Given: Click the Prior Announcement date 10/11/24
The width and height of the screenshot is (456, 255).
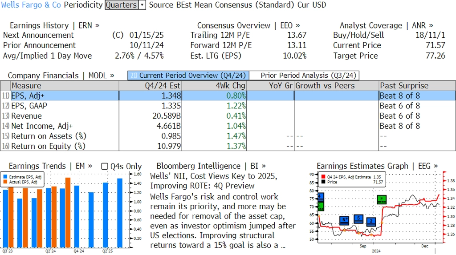Looking at the screenshot, I should coord(147,45).
